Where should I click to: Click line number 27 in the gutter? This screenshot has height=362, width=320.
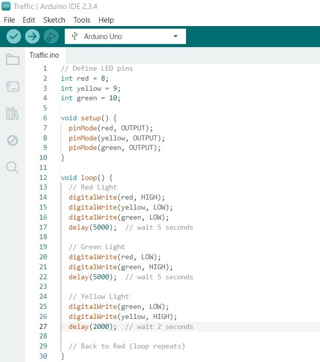point(43,326)
